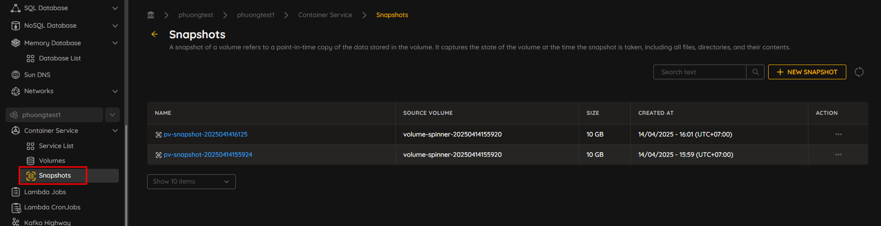Open action menu for pv-snapshot-2025041416125

click(x=838, y=134)
